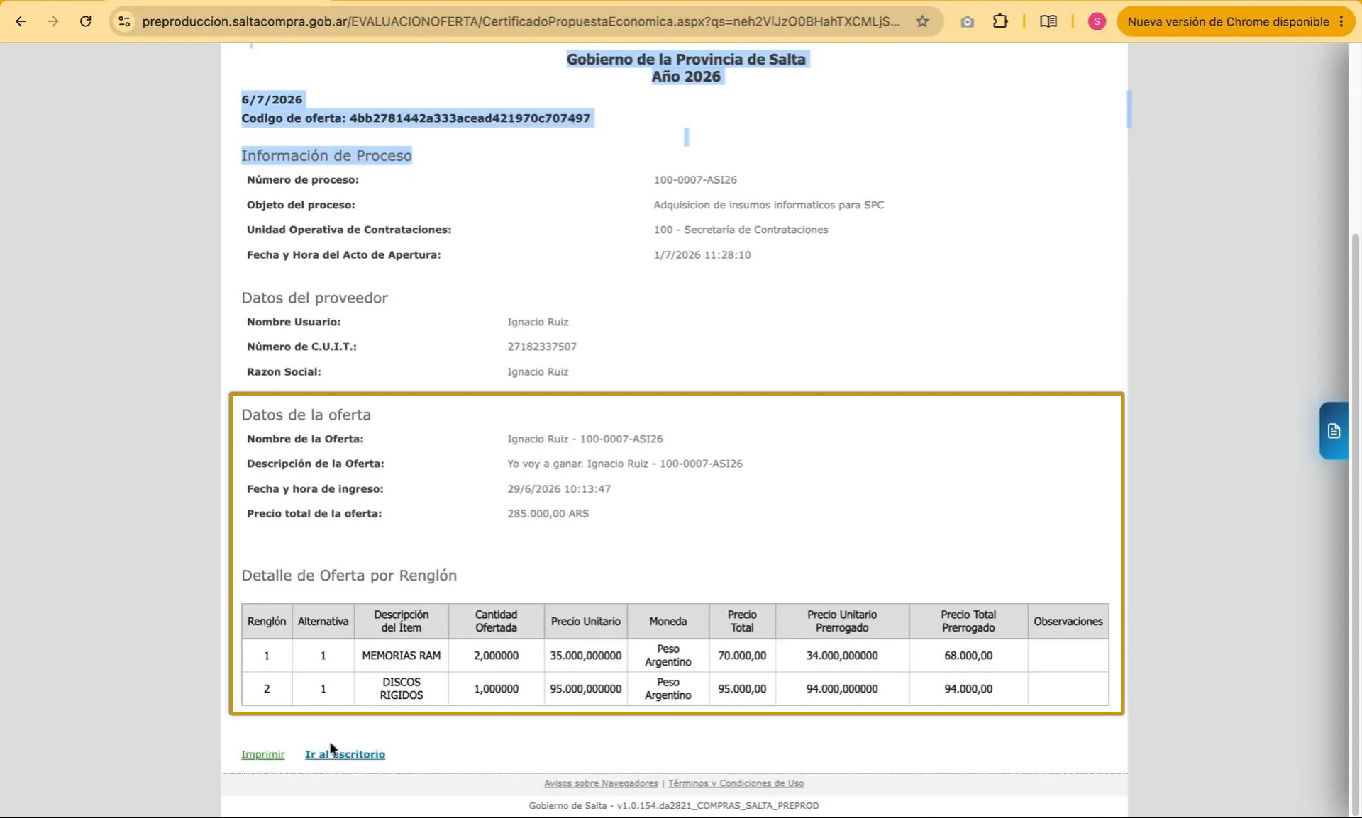Open the extensions puzzle icon
The image size is (1362, 818).
click(x=1000, y=21)
